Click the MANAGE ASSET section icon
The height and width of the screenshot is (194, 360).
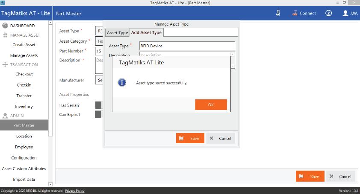pyautogui.click(x=5, y=35)
